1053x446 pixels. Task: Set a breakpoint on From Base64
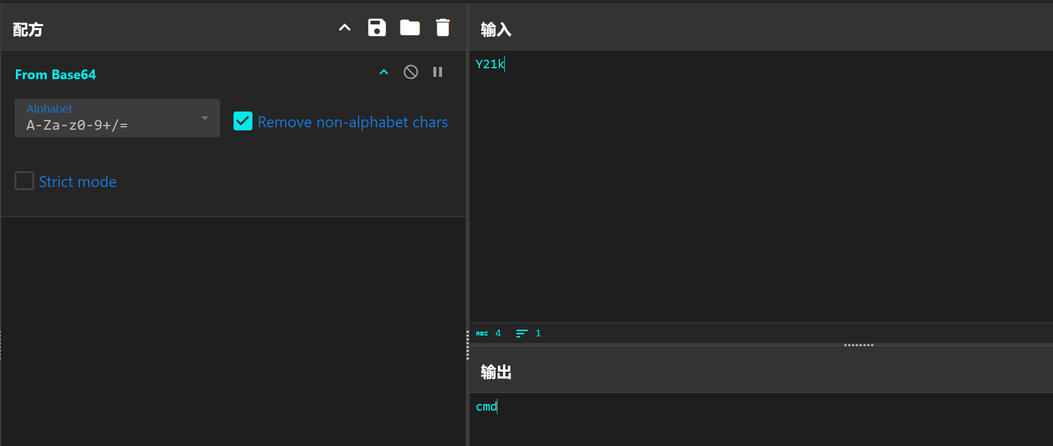[x=438, y=72]
